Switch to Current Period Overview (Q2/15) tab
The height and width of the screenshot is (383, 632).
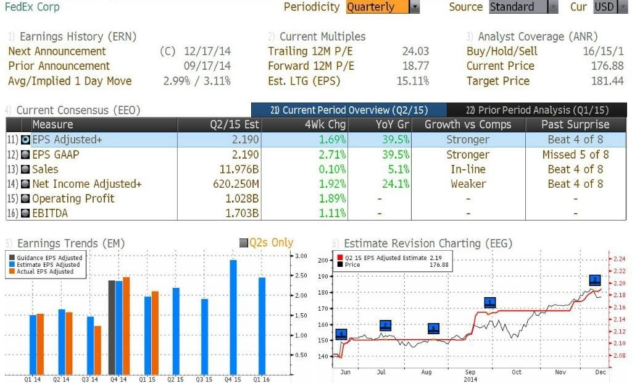tap(349, 110)
